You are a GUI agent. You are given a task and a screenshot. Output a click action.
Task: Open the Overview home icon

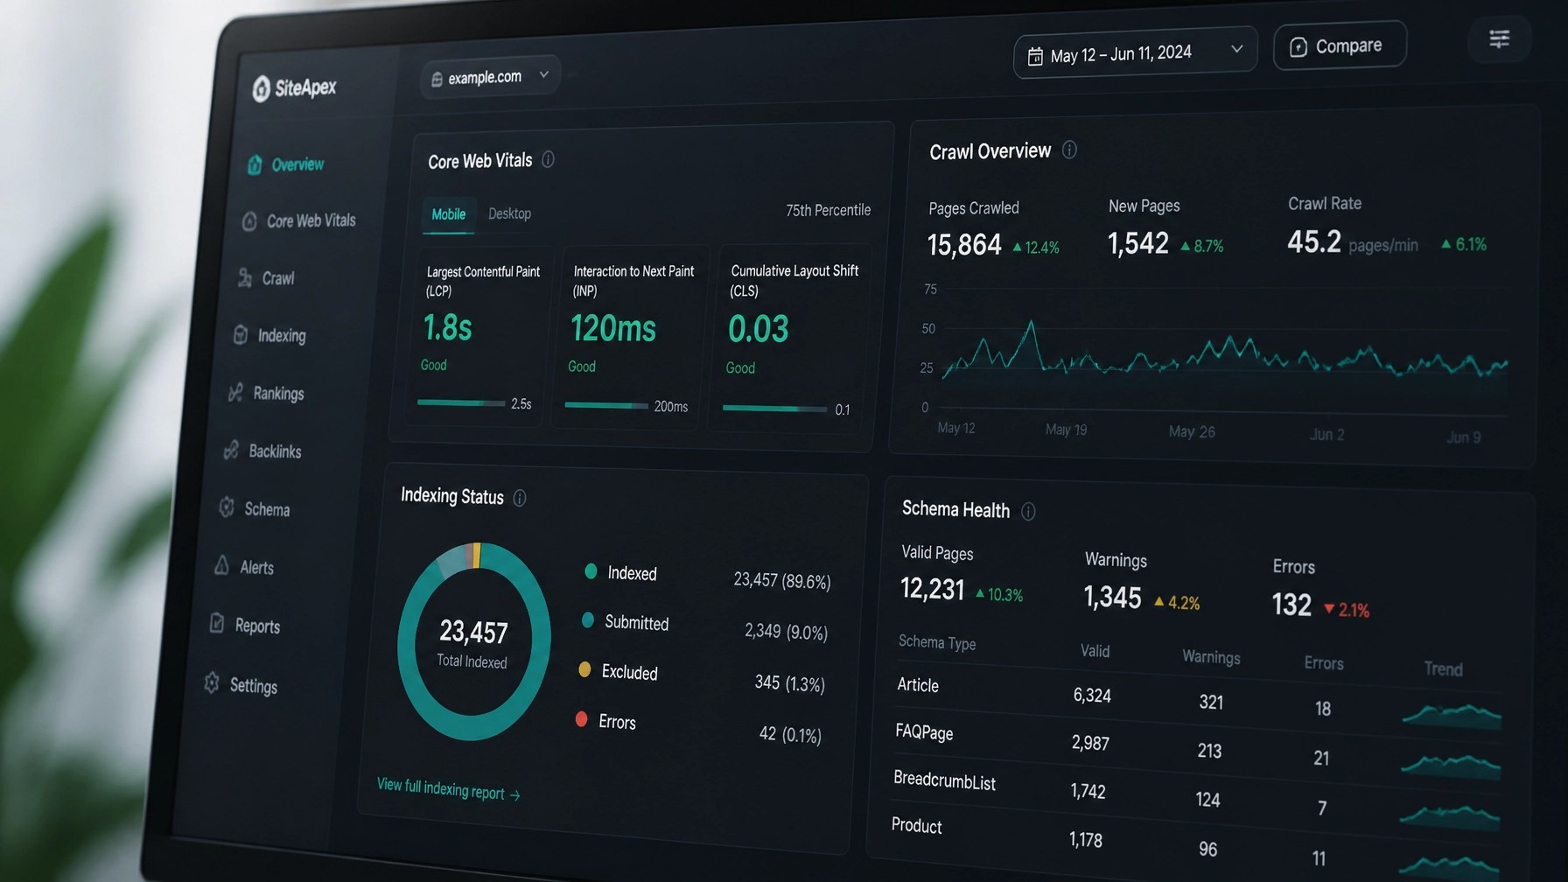click(255, 164)
